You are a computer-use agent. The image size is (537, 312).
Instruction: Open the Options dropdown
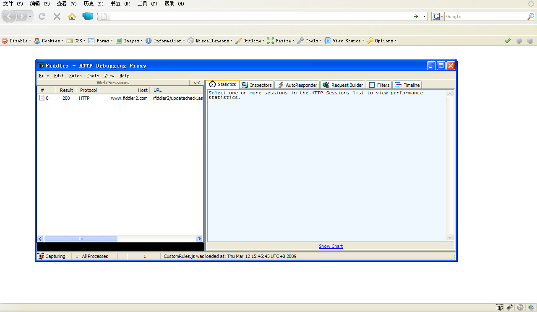click(x=381, y=41)
